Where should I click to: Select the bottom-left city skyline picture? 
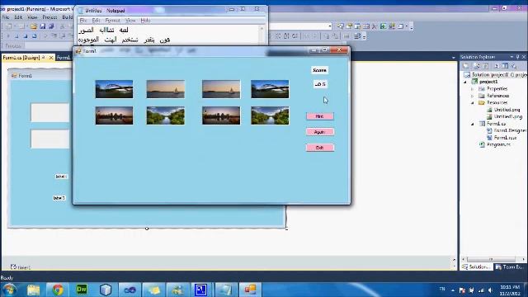(114, 115)
